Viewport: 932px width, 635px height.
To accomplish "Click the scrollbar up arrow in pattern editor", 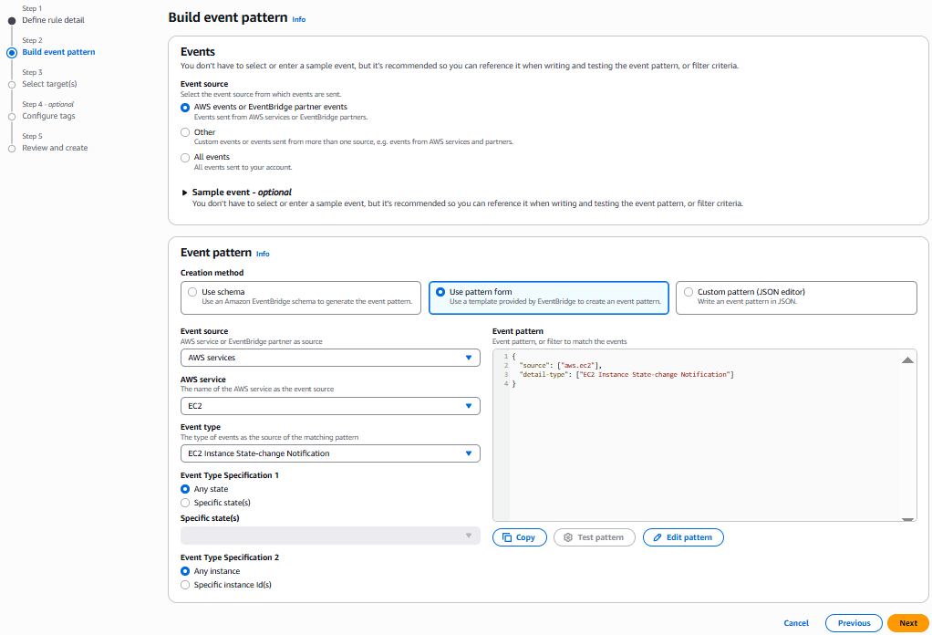I will click(907, 359).
